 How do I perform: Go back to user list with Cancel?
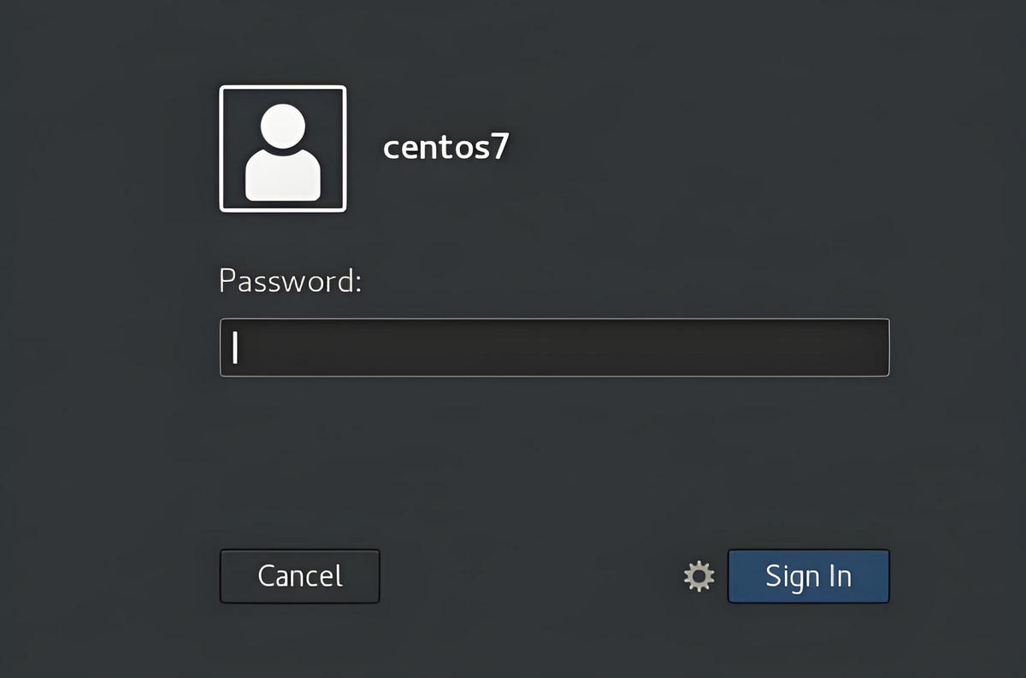[x=300, y=576]
